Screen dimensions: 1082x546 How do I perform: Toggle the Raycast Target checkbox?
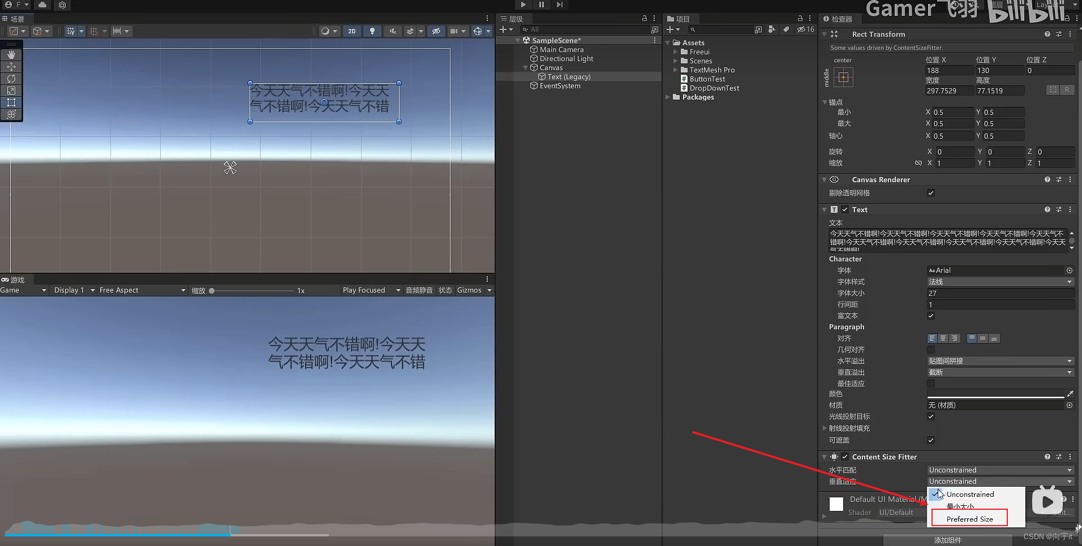pos(931,416)
